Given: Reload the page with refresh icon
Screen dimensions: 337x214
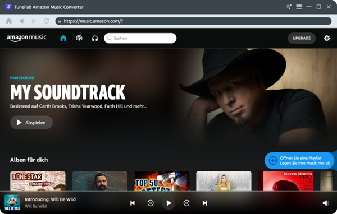Looking at the screenshot, I should (x=46, y=21).
